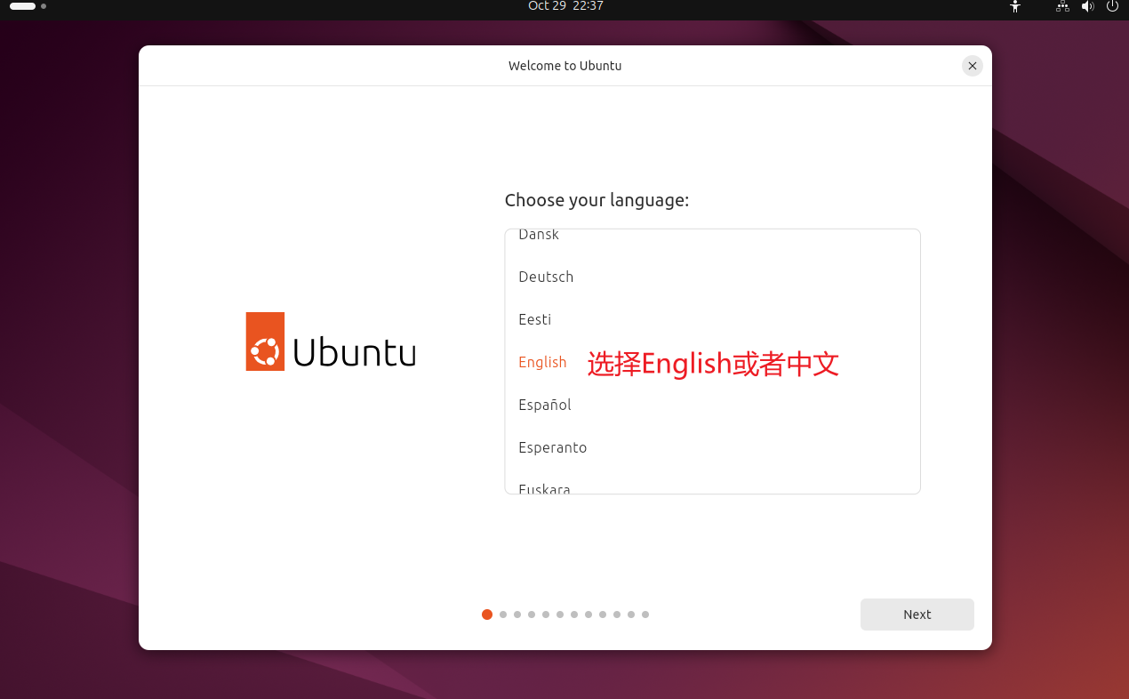Click the last grey page indicator dot
This screenshot has width=1129, height=699.
click(x=645, y=615)
